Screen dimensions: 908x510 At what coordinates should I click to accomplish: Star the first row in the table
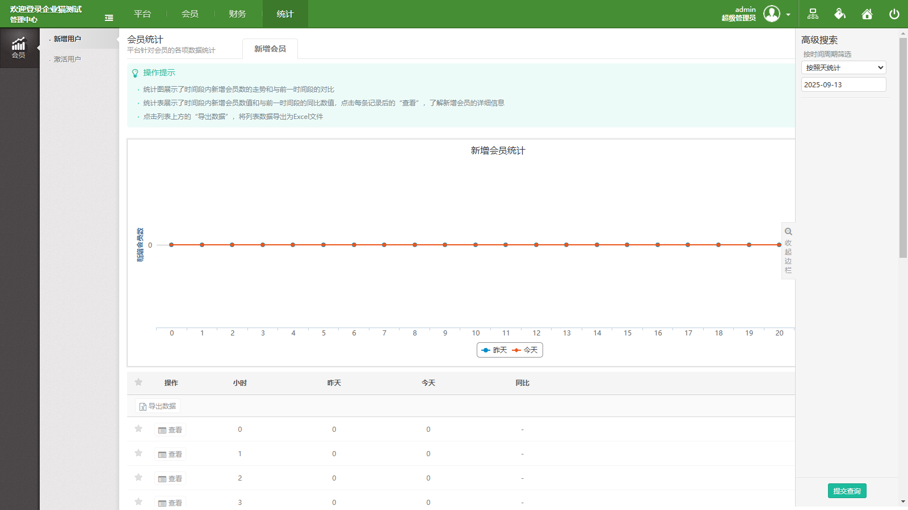coord(138,430)
